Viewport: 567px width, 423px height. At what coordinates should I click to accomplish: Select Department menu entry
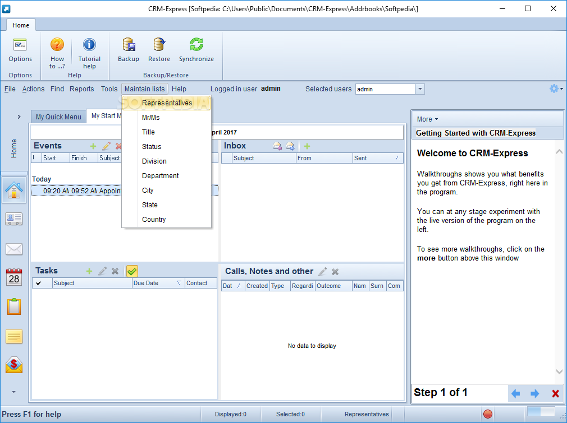pyautogui.click(x=166, y=176)
